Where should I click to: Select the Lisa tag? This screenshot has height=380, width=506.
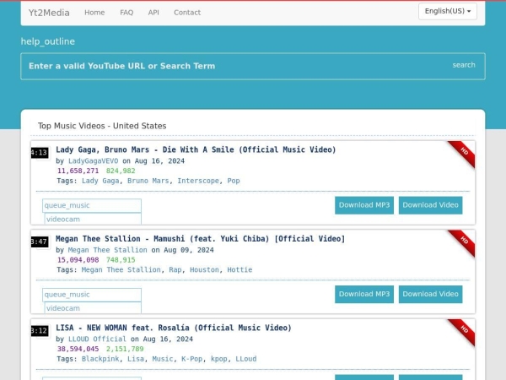pyautogui.click(x=136, y=359)
